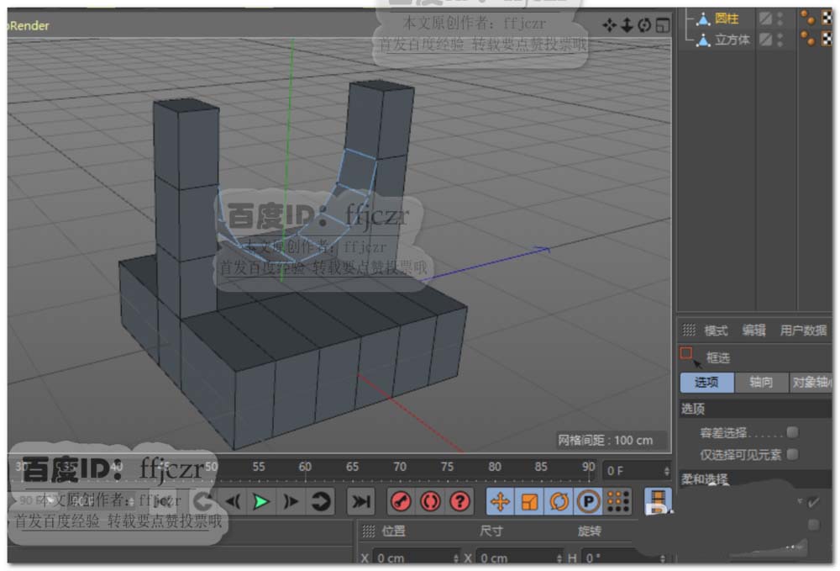840x571 pixels.
Task: Step to previous frame
Action: (x=233, y=502)
